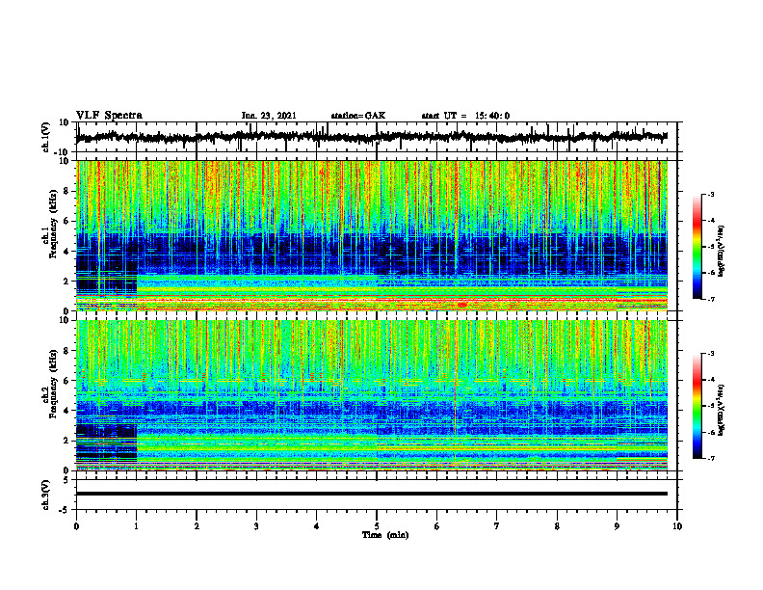Image resolution: width=763 pixels, height=590 pixels.
Task: Click the "Time (min)" axis title
Action: pyautogui.click(x=385, y=535)
